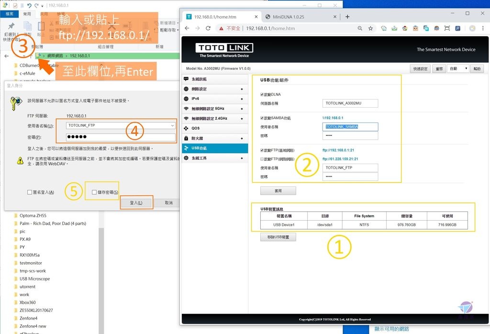The height and width of the screenshot is (334, 490).
Task: Expand the 無線網路設定 5GHz menu
Action: [x=242, y=109]
